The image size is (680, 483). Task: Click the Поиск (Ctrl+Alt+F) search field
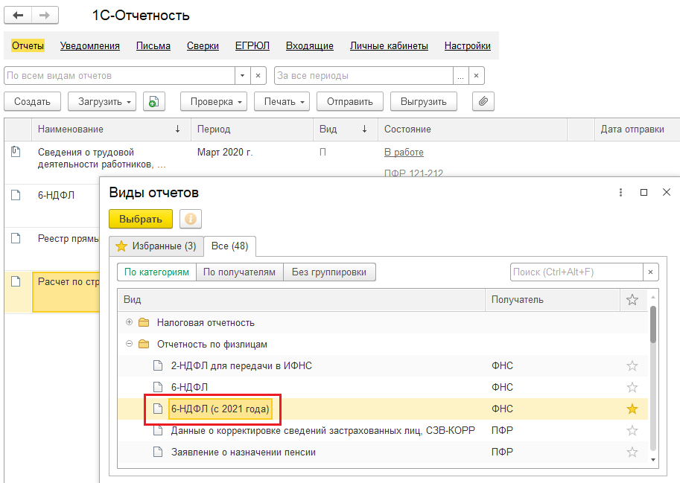576,272
